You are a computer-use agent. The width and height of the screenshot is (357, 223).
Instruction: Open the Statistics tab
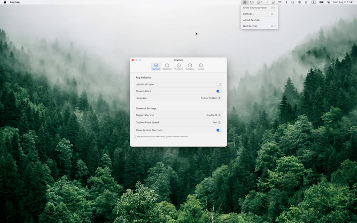point(190,67)
